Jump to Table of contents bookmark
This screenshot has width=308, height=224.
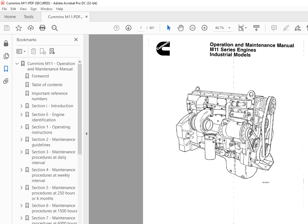pyautogui.click(x=47, y=85)
